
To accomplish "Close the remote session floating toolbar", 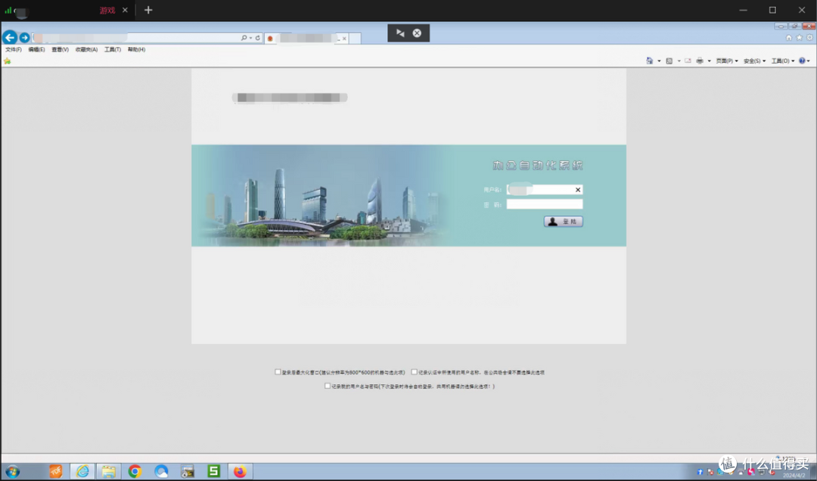I will [417, 33].
